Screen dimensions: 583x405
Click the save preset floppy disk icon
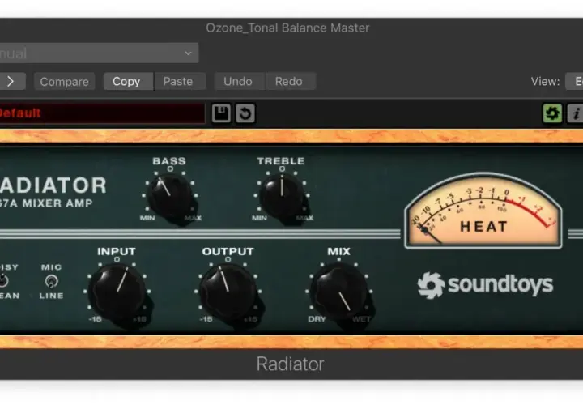point(221,113)
